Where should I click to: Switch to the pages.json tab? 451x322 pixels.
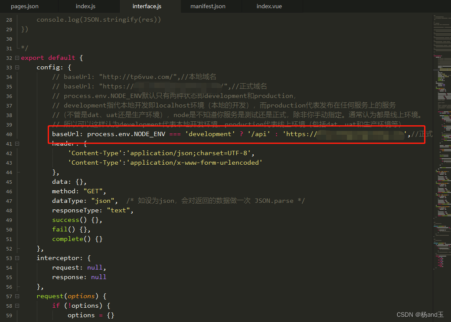tap(25, 7)
